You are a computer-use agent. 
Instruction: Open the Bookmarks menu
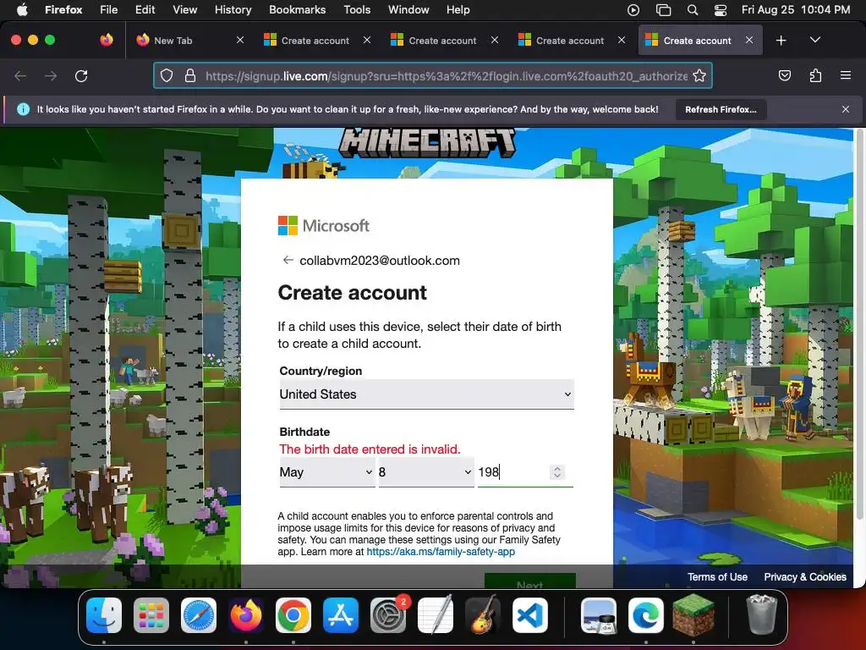pos(297,9)
